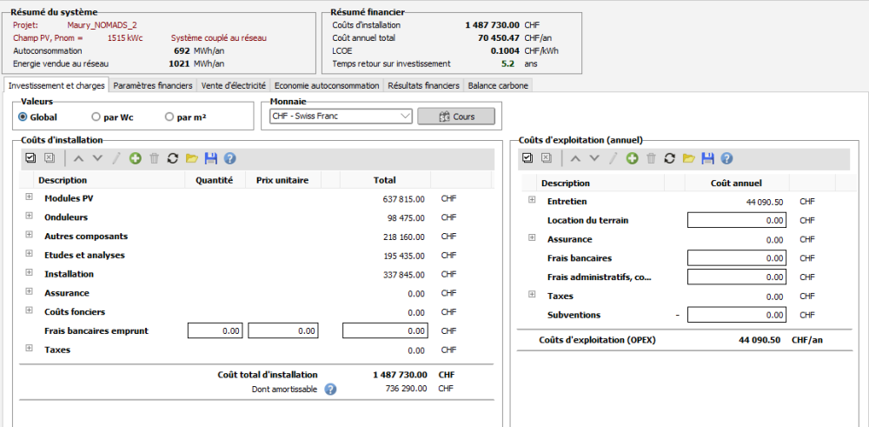Click save icon in Coûts d'installation toolbar
This screenshot has width=869, height=427.
point(210,158)
